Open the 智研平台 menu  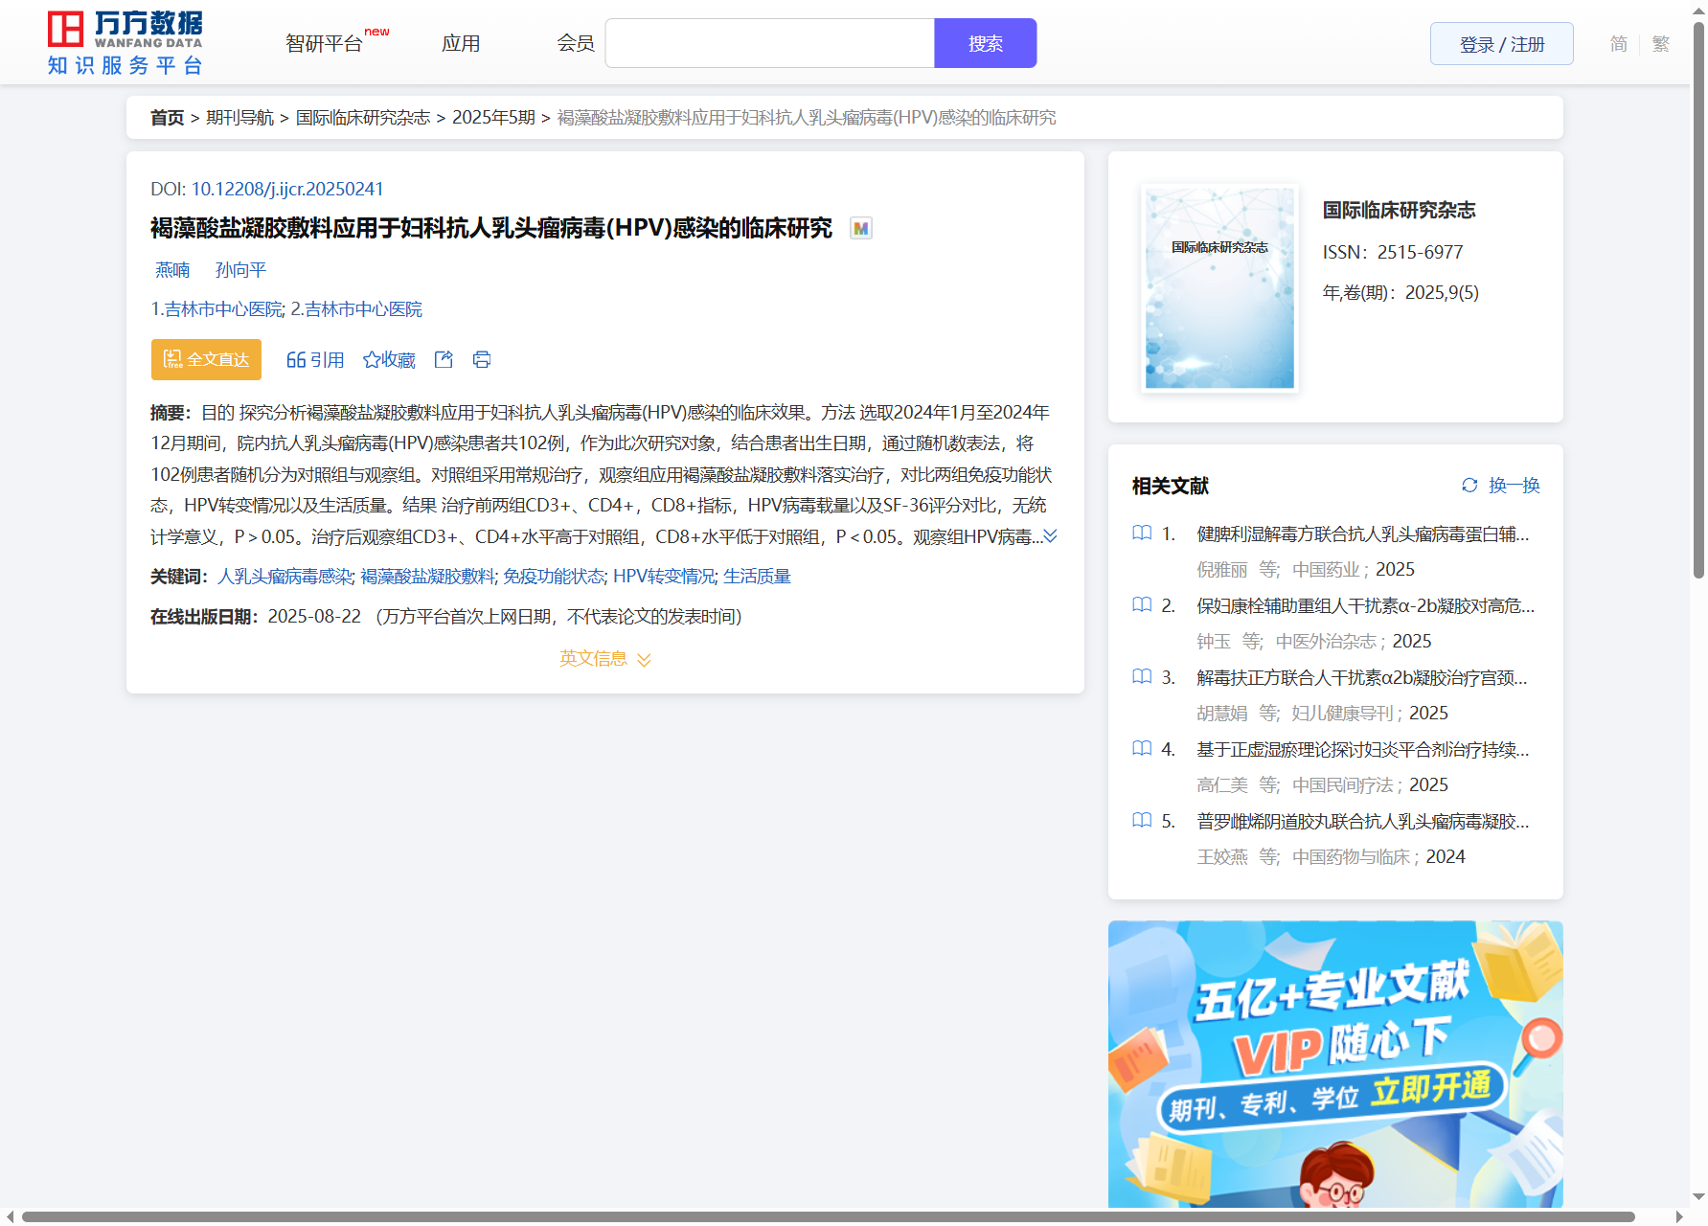(325, 44)
